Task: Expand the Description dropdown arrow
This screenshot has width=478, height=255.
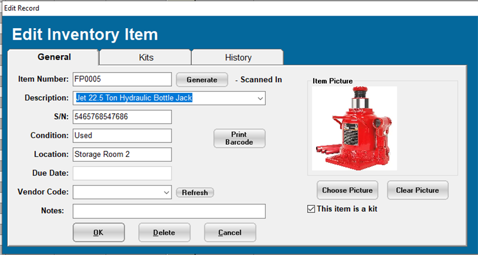Action: (x=260, y=98)
